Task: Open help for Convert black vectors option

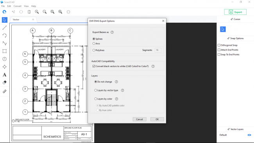Action: click(x=153, y=66)
